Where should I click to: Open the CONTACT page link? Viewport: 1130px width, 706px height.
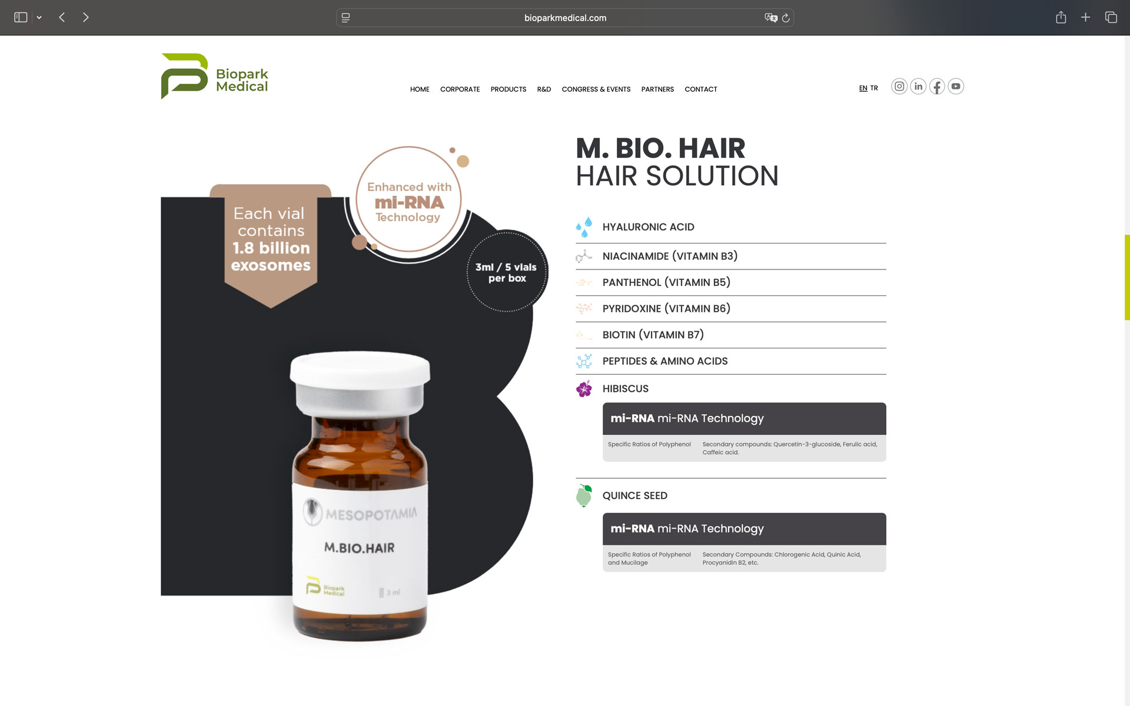click(700, 89)
